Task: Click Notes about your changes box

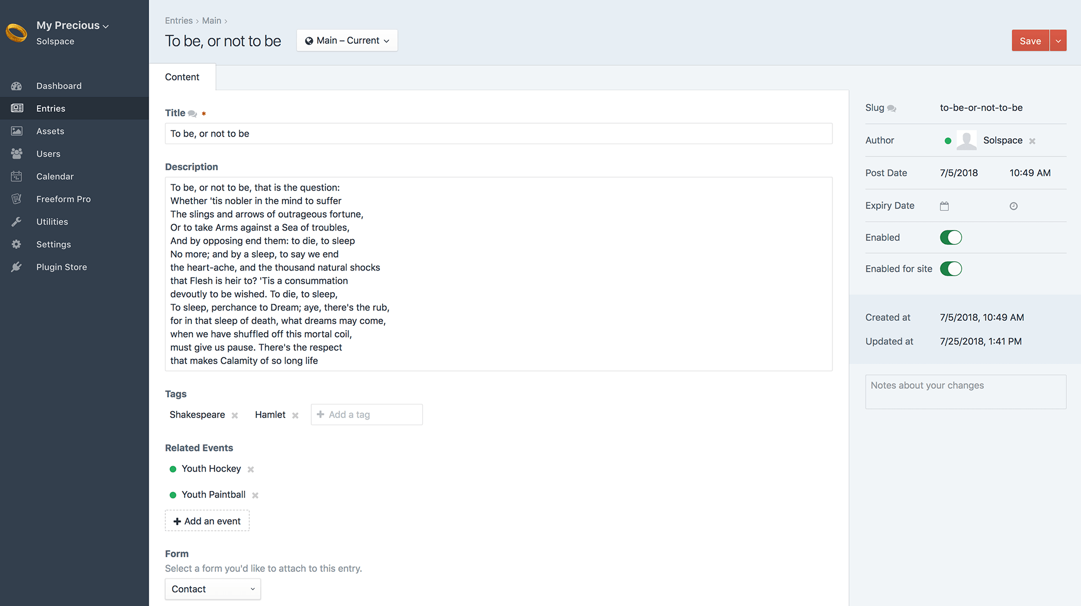Action: [966, 392]
